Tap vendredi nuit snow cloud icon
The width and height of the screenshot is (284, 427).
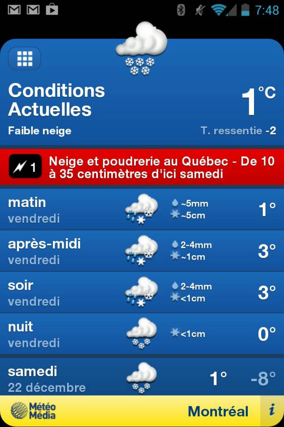coord(142,333)
